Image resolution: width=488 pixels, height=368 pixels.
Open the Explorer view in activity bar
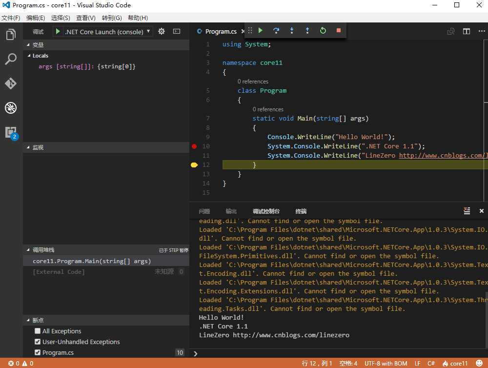[x=11, y=34]
